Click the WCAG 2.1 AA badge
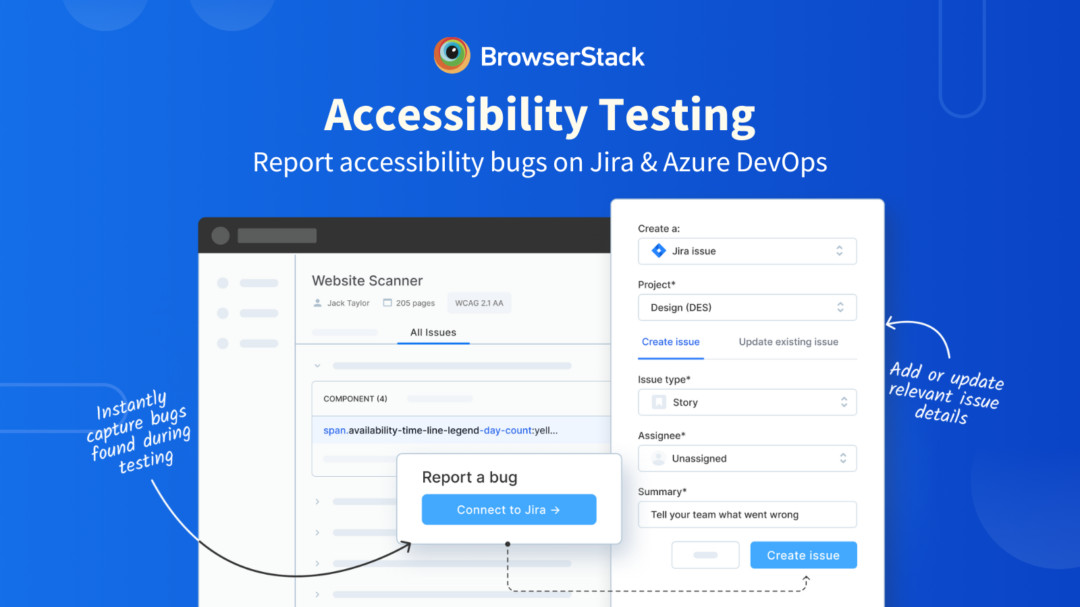Viewport: 1080px width, 607px height. [x=479, y=303]
